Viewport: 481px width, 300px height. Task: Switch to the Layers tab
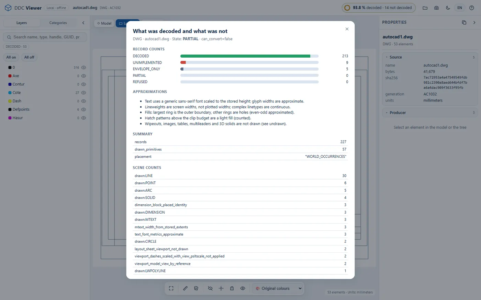point(22,23)
